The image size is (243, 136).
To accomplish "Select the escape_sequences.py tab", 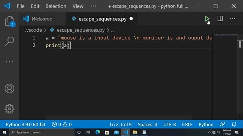I will [103, 19].
